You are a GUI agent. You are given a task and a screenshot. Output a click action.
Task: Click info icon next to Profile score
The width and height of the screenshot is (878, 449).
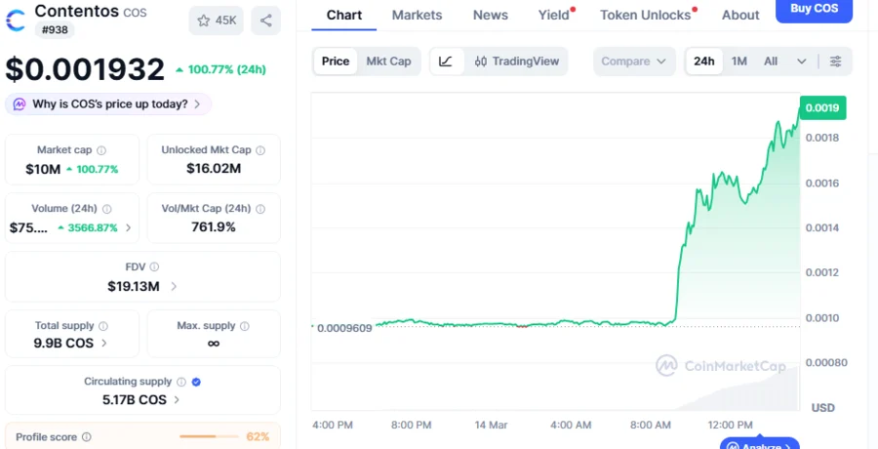(87, 437)
